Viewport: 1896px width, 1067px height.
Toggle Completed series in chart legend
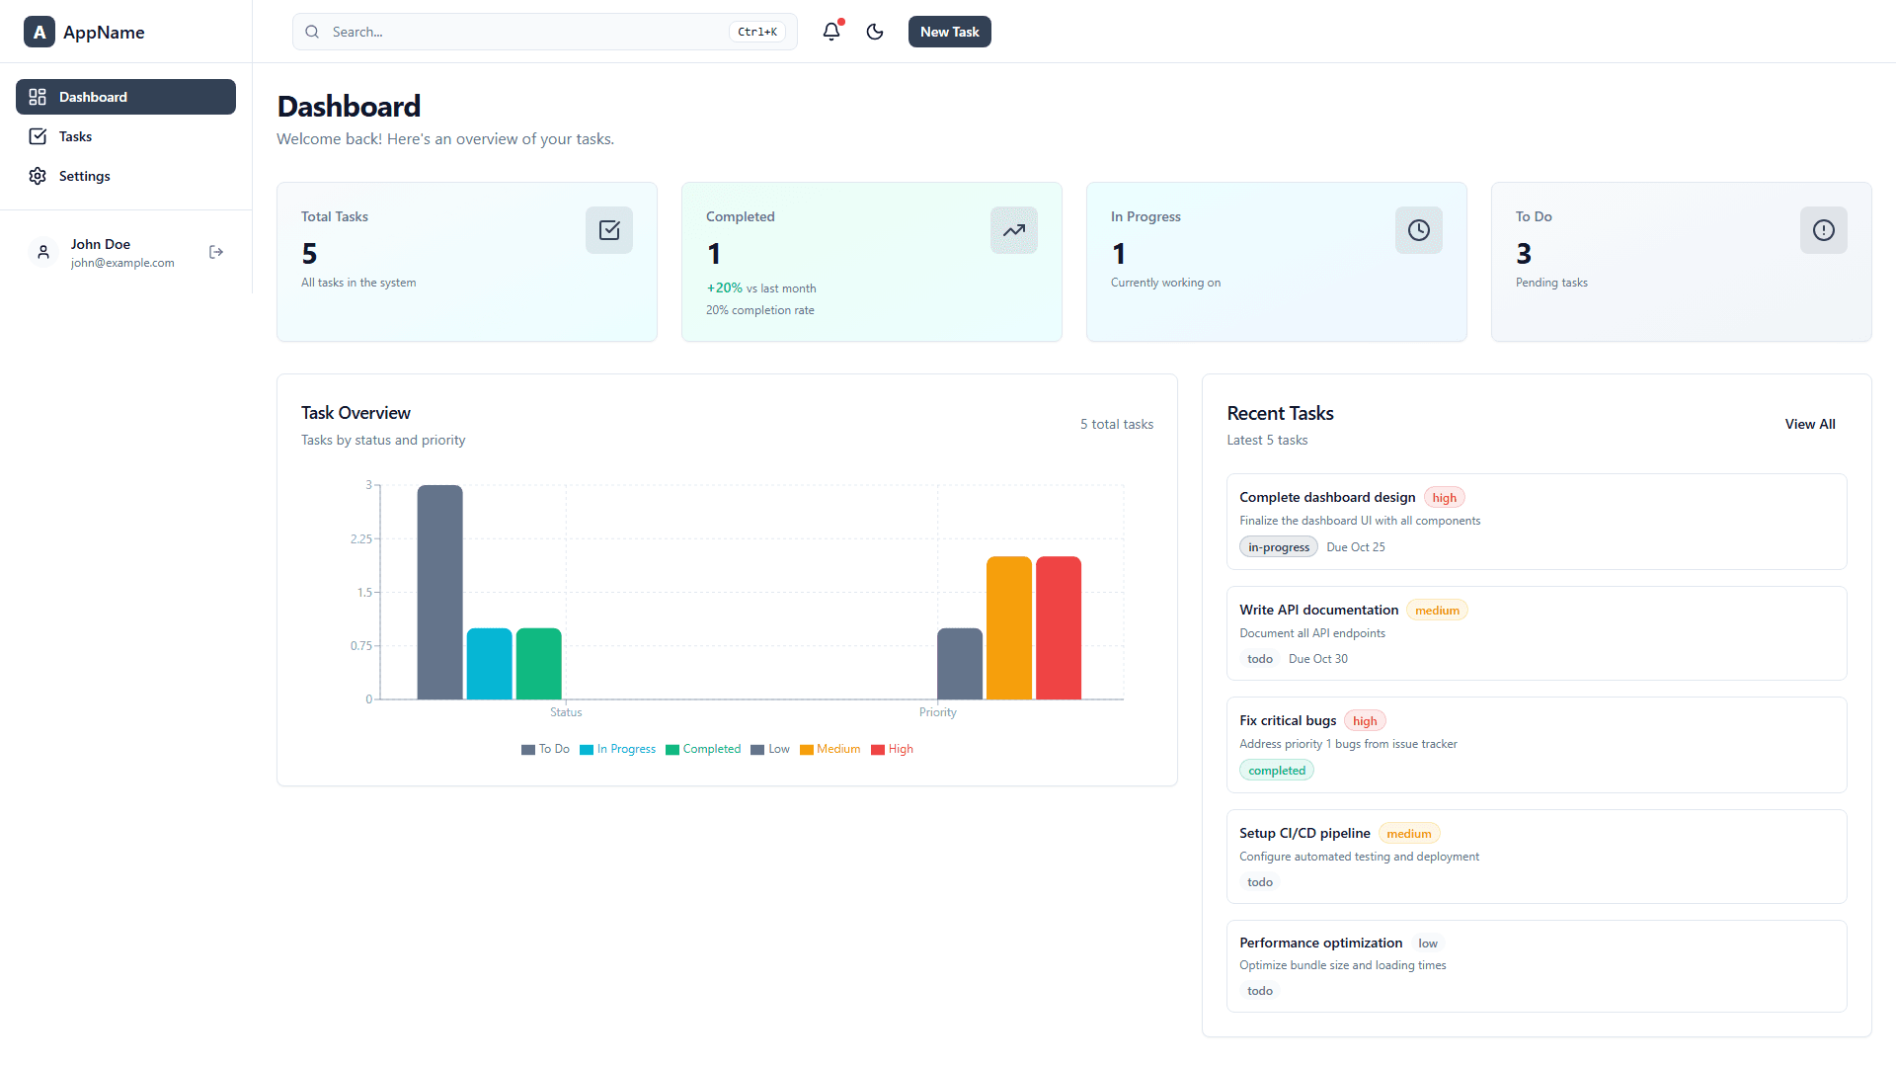tap(703, 749)
